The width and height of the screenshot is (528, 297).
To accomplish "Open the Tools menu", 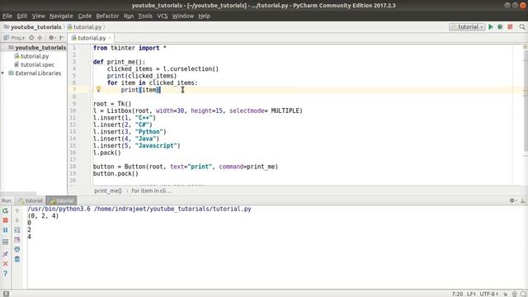I will coord(145,16).
